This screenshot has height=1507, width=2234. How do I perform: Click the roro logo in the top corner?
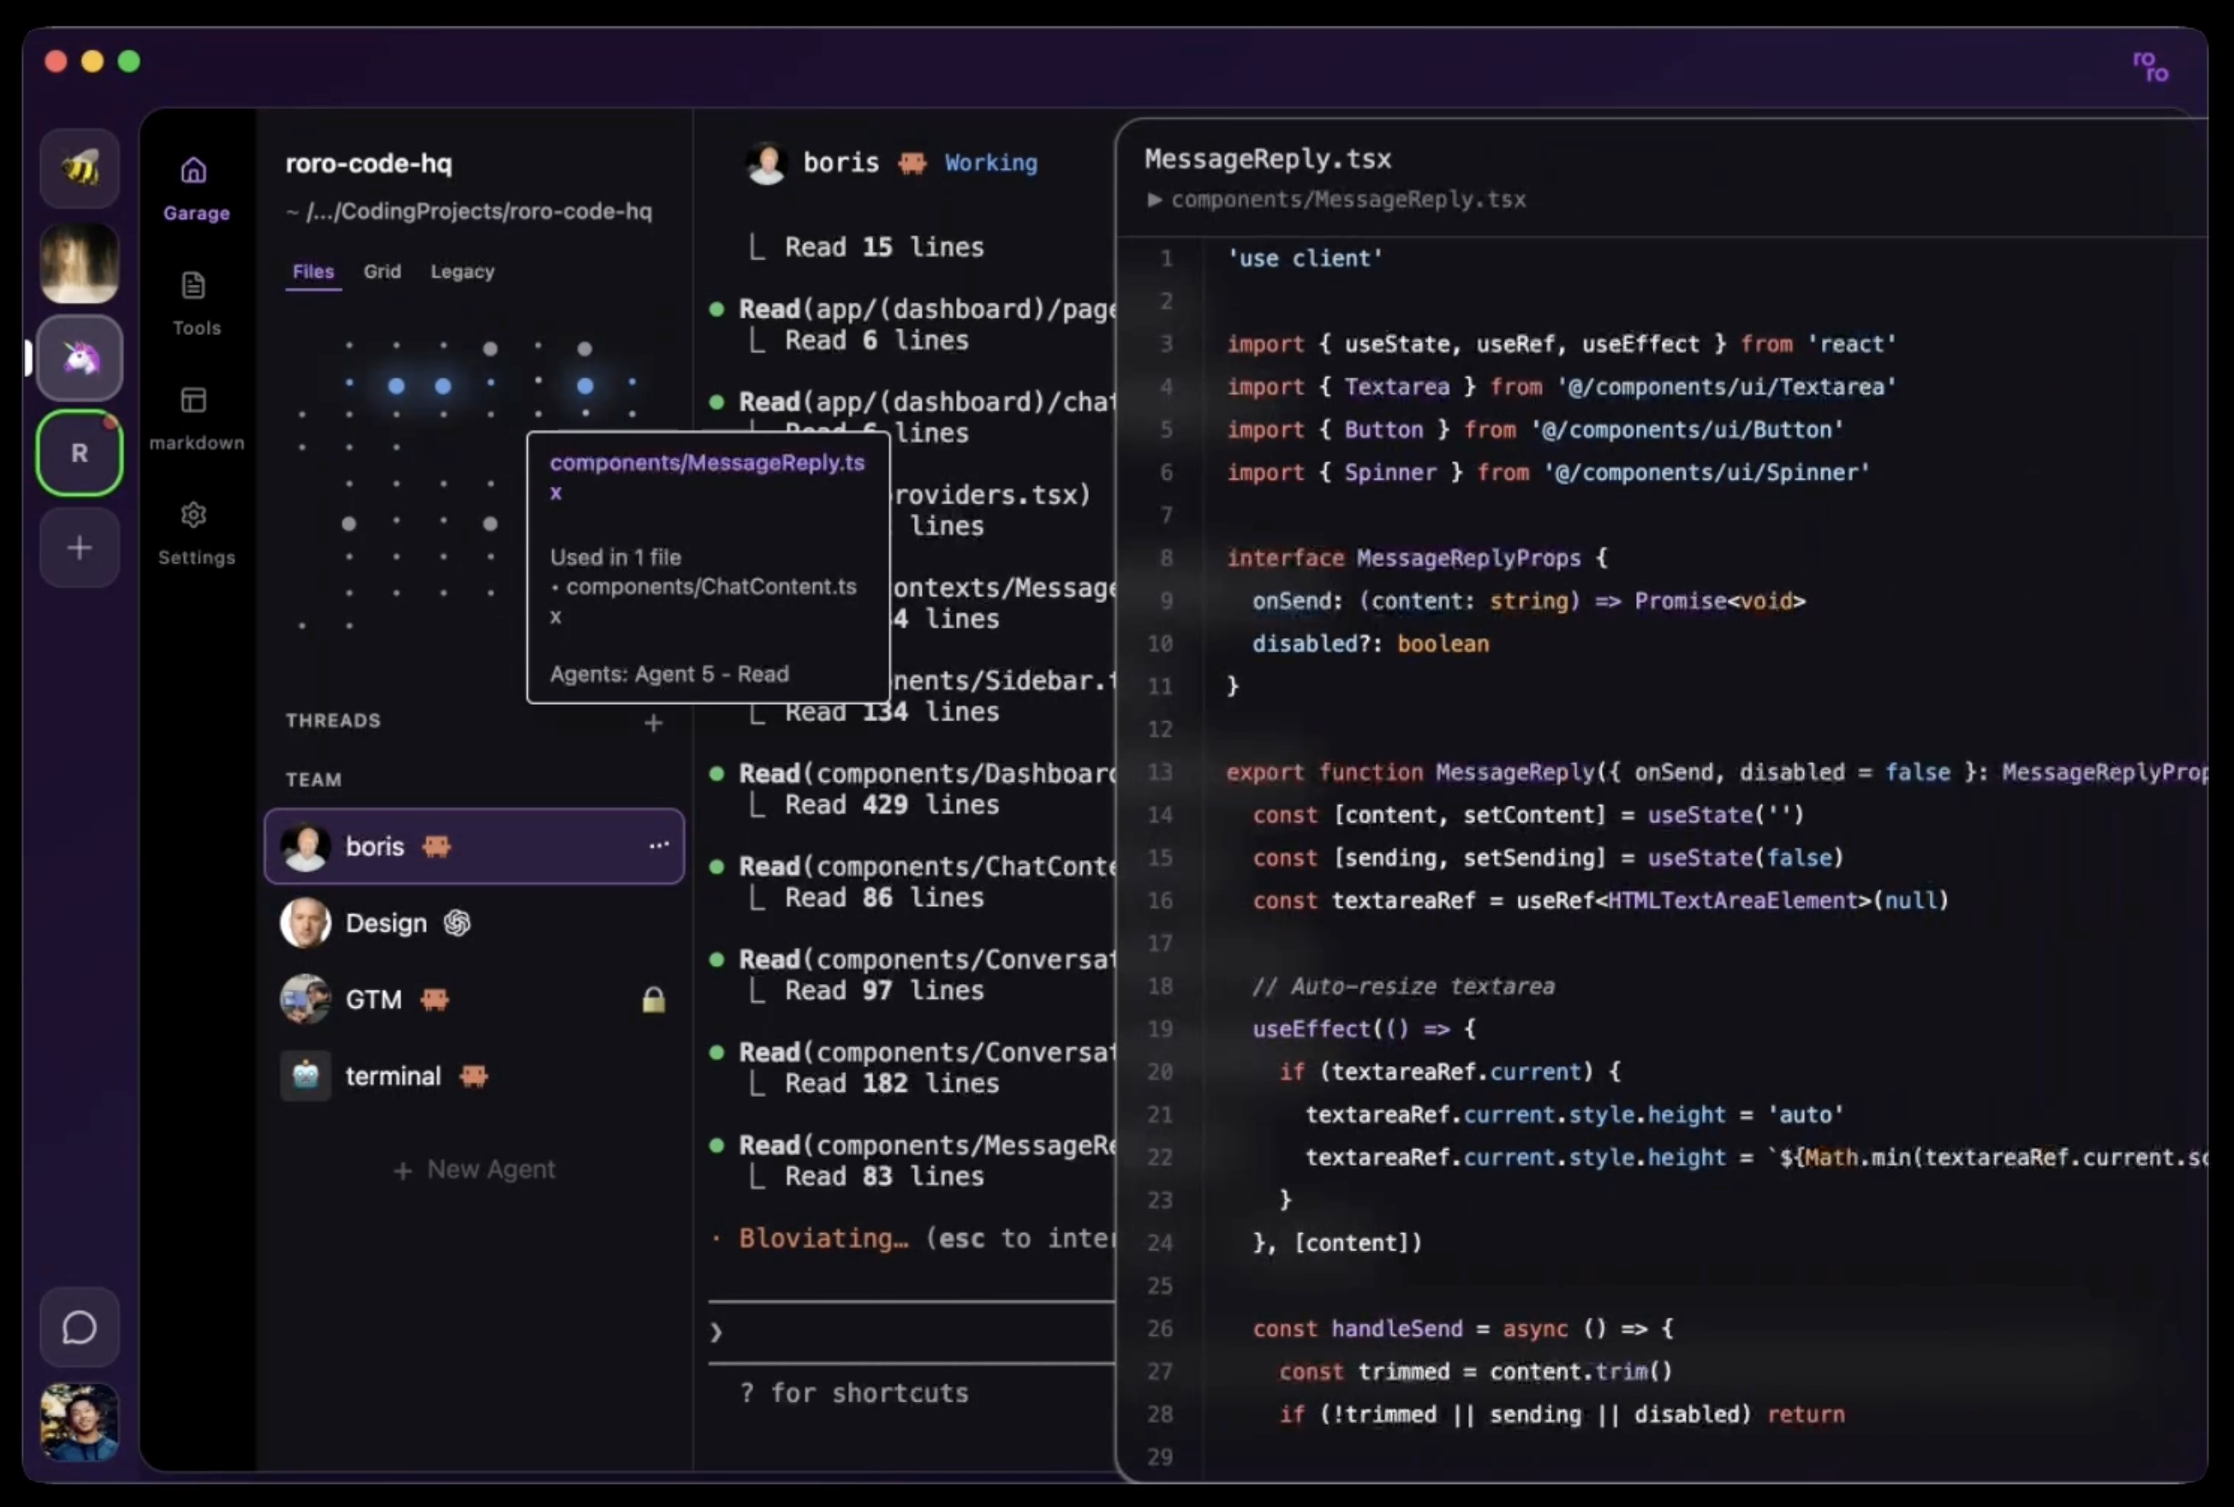coord(2150,66)
